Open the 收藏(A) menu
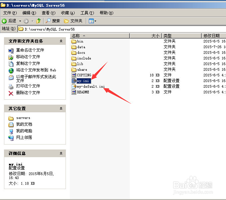Image resolution: width=226 pixels, height=200 pixels. pyautogui.click(x=68, y=13)
